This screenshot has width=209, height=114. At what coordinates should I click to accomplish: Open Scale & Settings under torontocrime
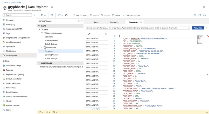pyautogui.click(x=51, y=58)
